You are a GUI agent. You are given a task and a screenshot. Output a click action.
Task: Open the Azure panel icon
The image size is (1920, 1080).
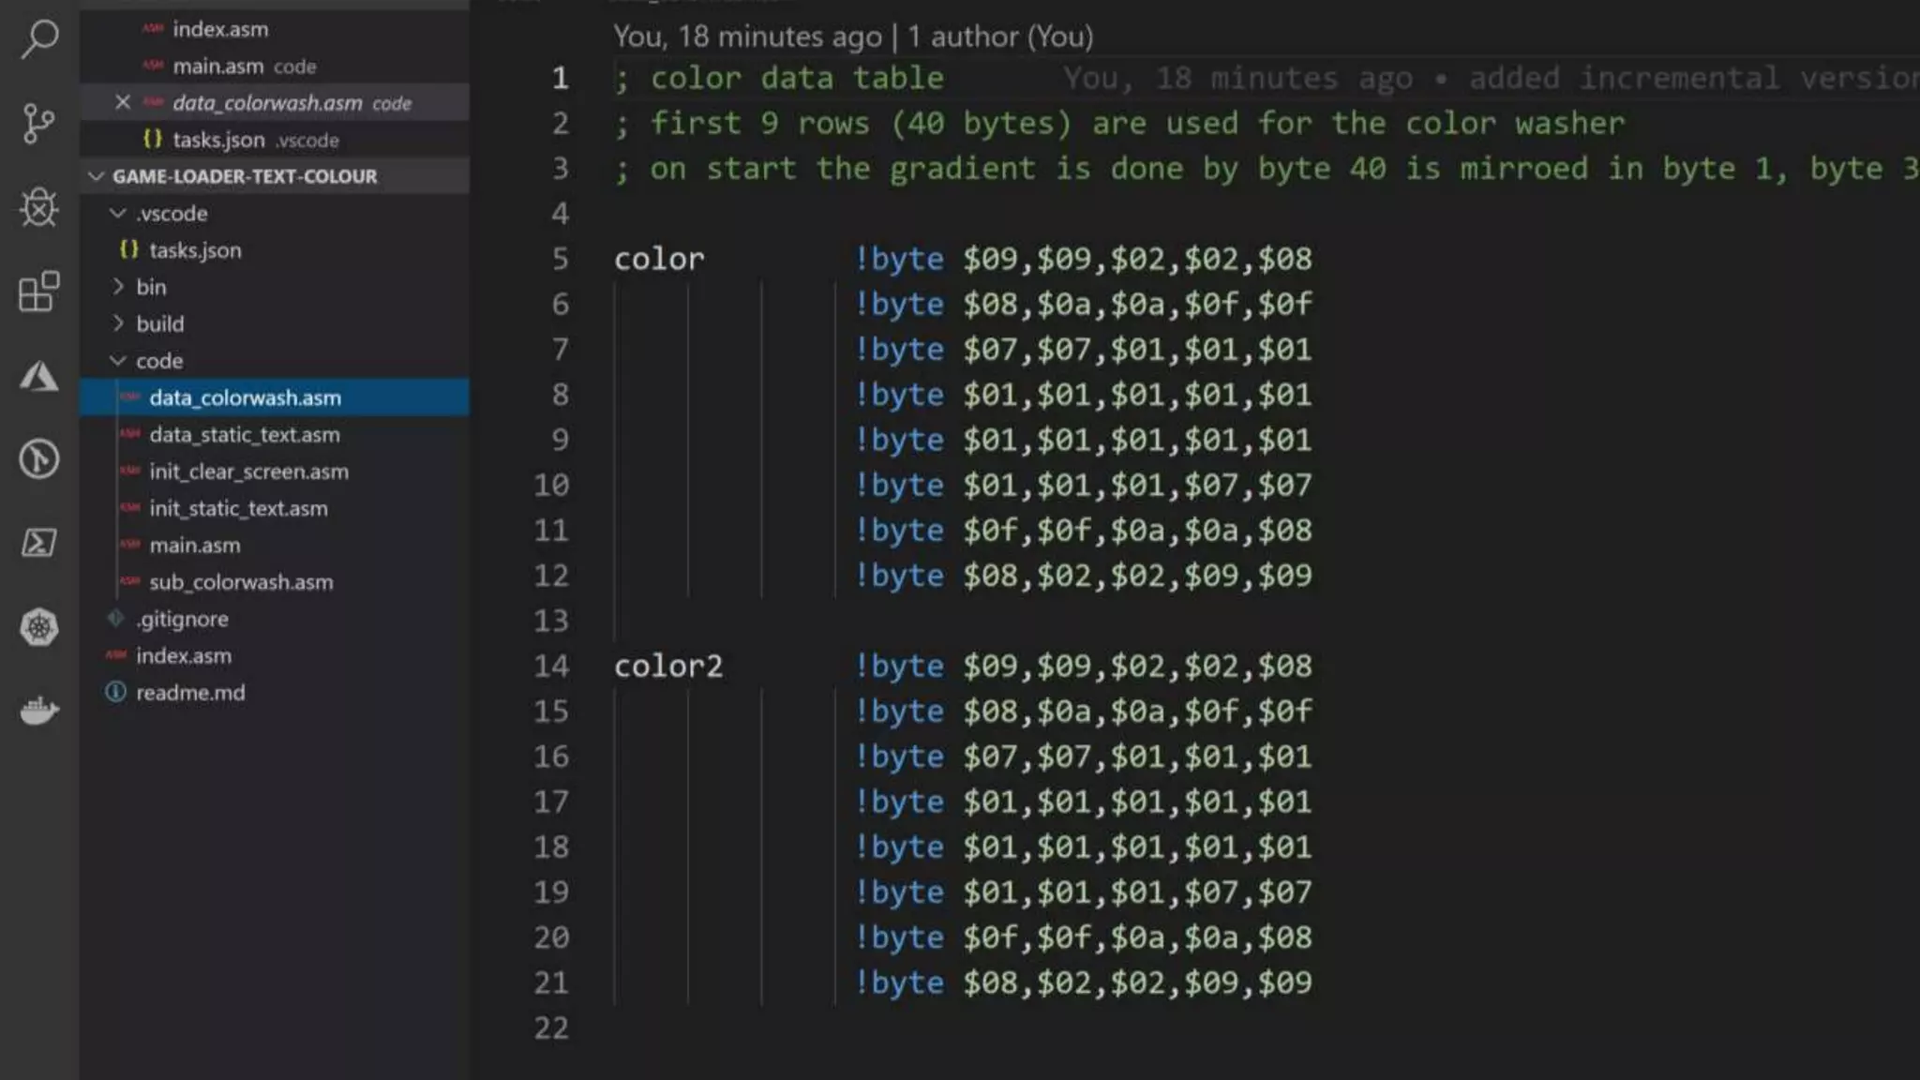click(39, 376)
